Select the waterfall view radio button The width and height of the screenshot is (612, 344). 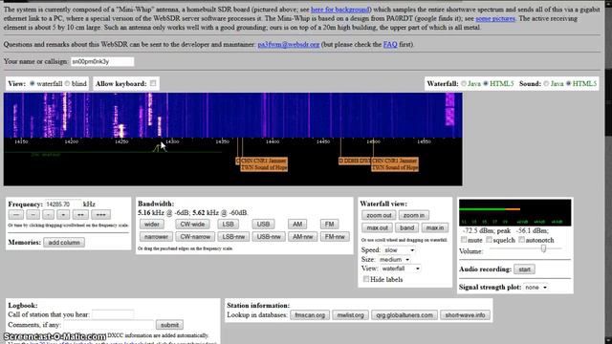[x=32, y=83]
